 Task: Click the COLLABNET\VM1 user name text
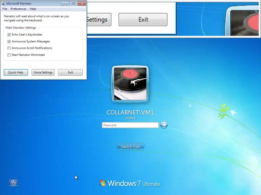[130, 112]
